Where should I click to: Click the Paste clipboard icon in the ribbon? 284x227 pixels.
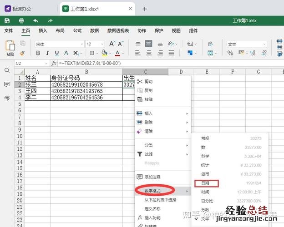click(x=10, y=45)
